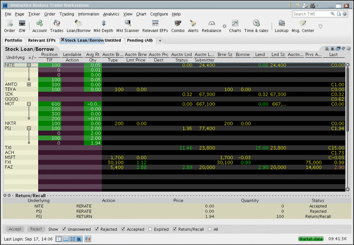
Task: Toggle the Rejected checkbox
Action: [96, 229]
